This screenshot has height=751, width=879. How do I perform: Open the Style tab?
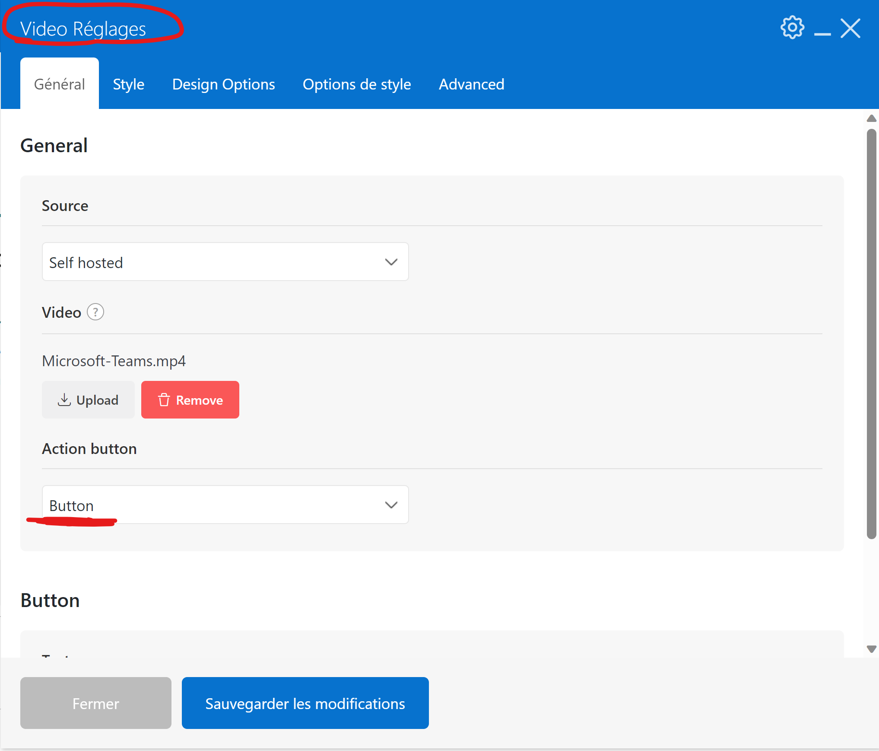click(x=128, y=84)
